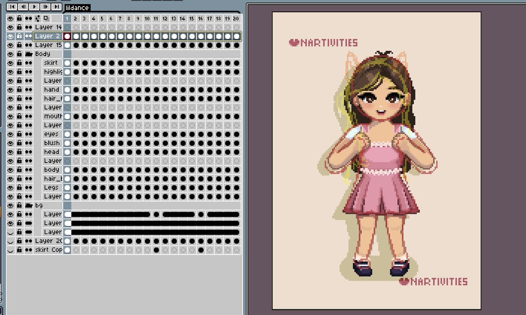Select the mouth layer name

tap(53, 116)
